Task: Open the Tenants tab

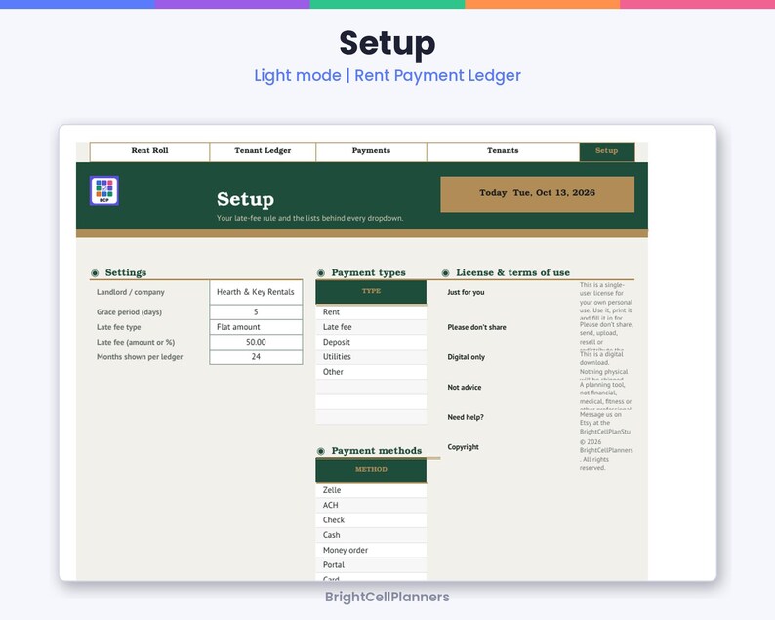Action: pos(503,151)
